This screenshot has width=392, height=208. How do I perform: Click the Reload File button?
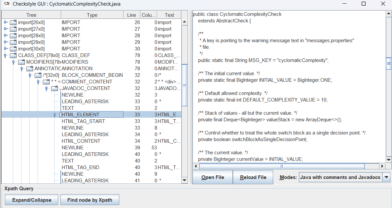253,177
